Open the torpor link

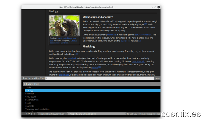tap(95, 68)
